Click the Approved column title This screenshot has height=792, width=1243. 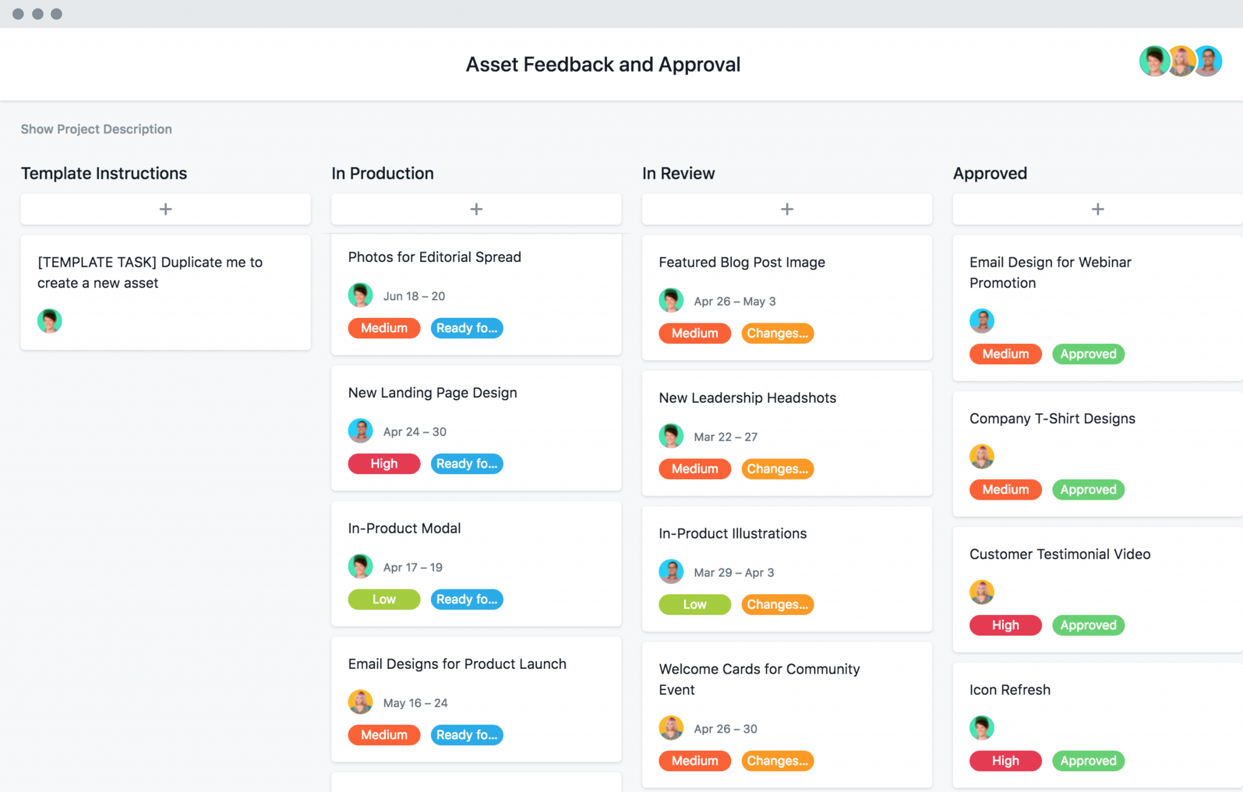click(990, 173)
